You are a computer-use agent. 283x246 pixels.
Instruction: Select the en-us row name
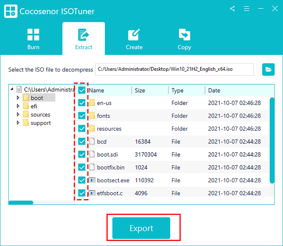point(104,103)
